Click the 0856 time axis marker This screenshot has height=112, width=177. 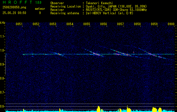coord(104,24)
